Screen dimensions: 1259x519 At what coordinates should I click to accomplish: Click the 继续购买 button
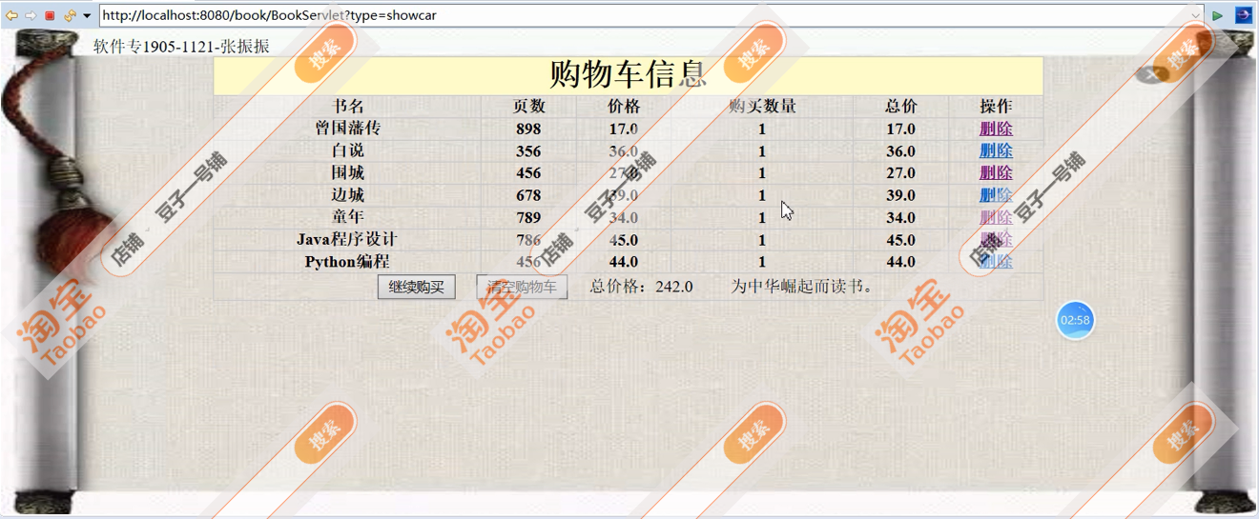(x=417, y=287)
